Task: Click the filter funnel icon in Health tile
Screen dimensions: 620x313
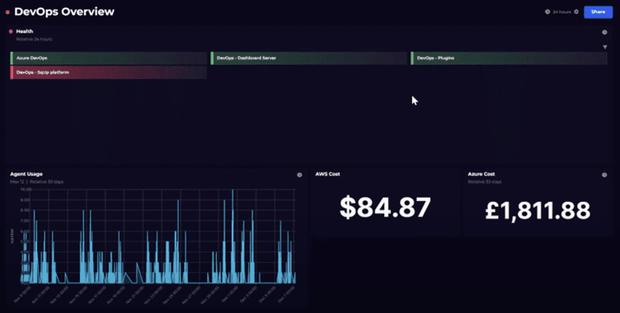Action: [605, 47]
